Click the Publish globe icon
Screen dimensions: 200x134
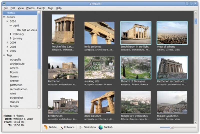(x=101, y=127)
